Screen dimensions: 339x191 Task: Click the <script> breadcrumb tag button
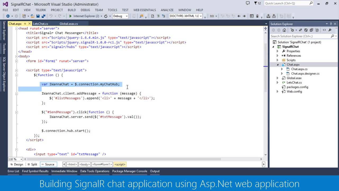120,164
